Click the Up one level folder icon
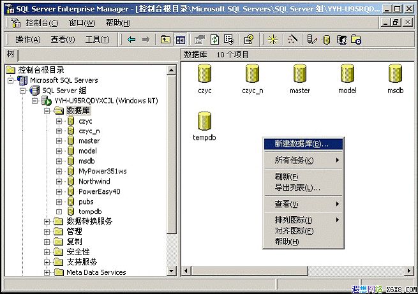Image resolution: width=418 pixels, height=294 pixels. click(x=165, y=40)
